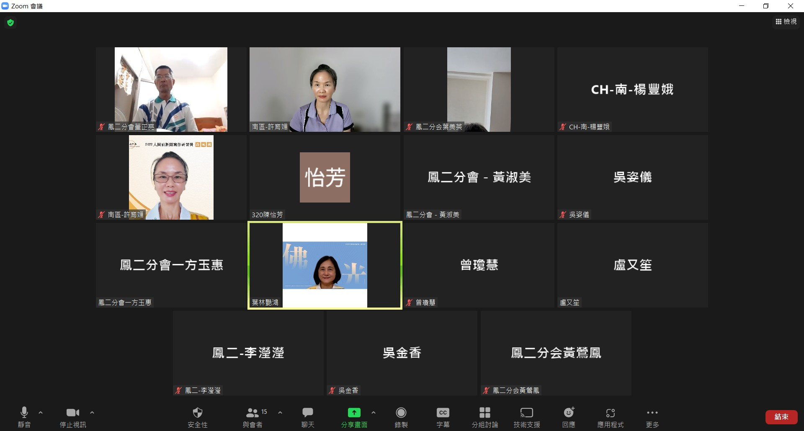The image size is (804, 431).
Task: Open the 回應 reactions emoji icon
Action: [x=569, y=413]
